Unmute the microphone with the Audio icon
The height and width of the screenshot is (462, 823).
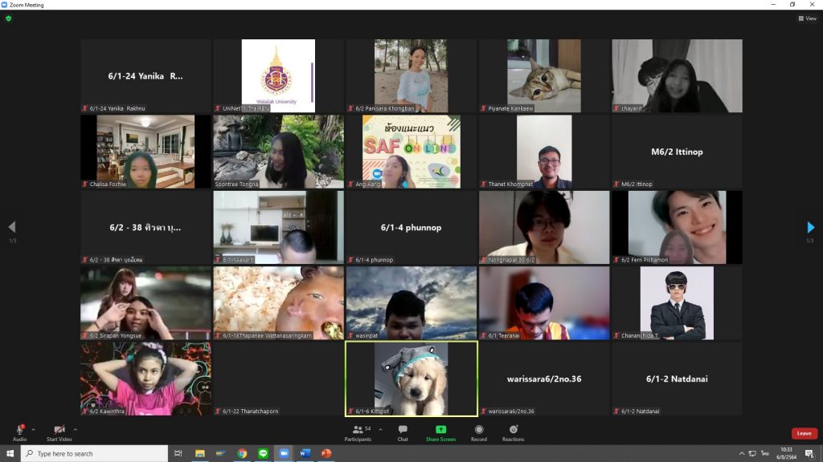19,431
